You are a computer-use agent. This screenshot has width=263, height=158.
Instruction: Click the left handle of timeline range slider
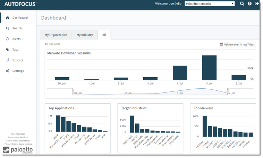click(73, 91)
